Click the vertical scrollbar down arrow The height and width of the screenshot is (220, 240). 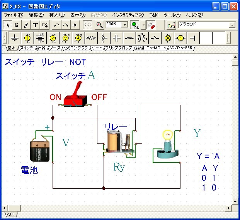234,202
